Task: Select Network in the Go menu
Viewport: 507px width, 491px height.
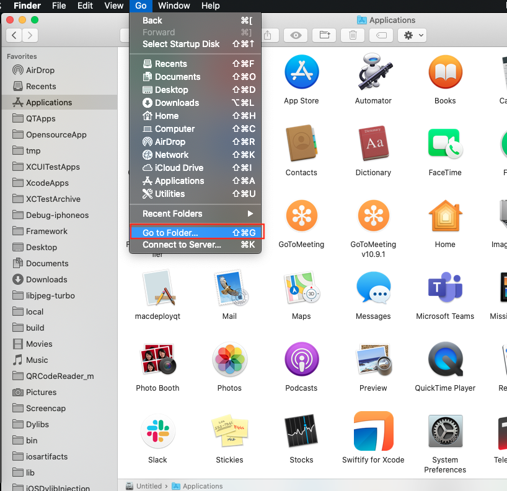Action: coord(195,155)
